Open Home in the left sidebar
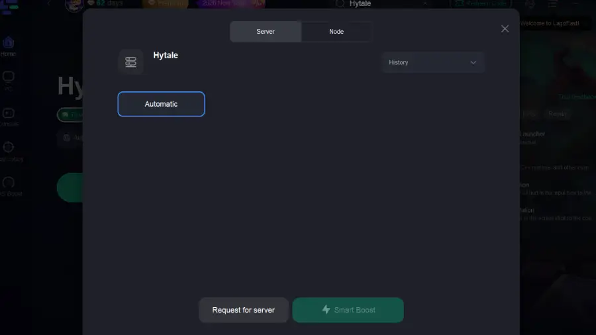596x335 pixels. pyautogui.click(x=9, y=46)
